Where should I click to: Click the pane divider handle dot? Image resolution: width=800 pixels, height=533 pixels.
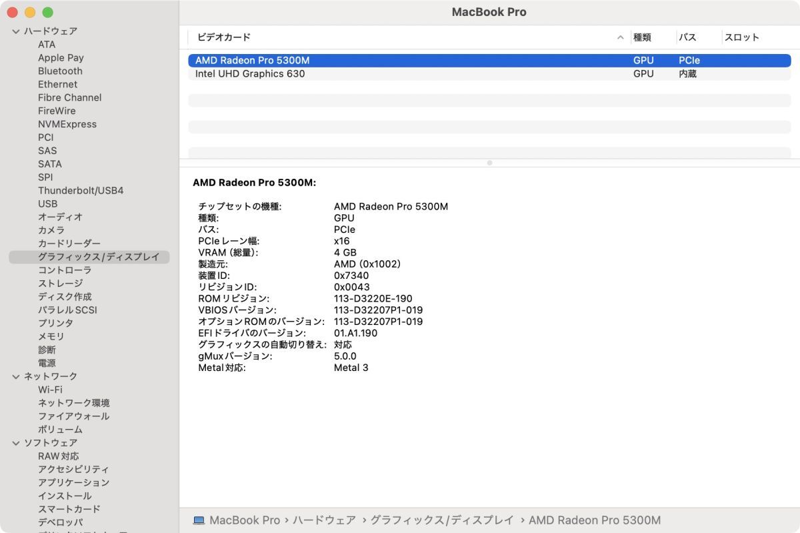(x=489, y=163)
